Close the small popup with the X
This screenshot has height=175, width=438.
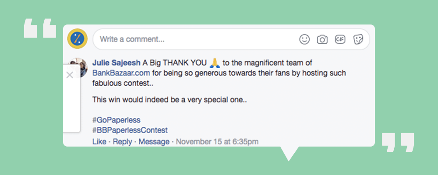70,75
